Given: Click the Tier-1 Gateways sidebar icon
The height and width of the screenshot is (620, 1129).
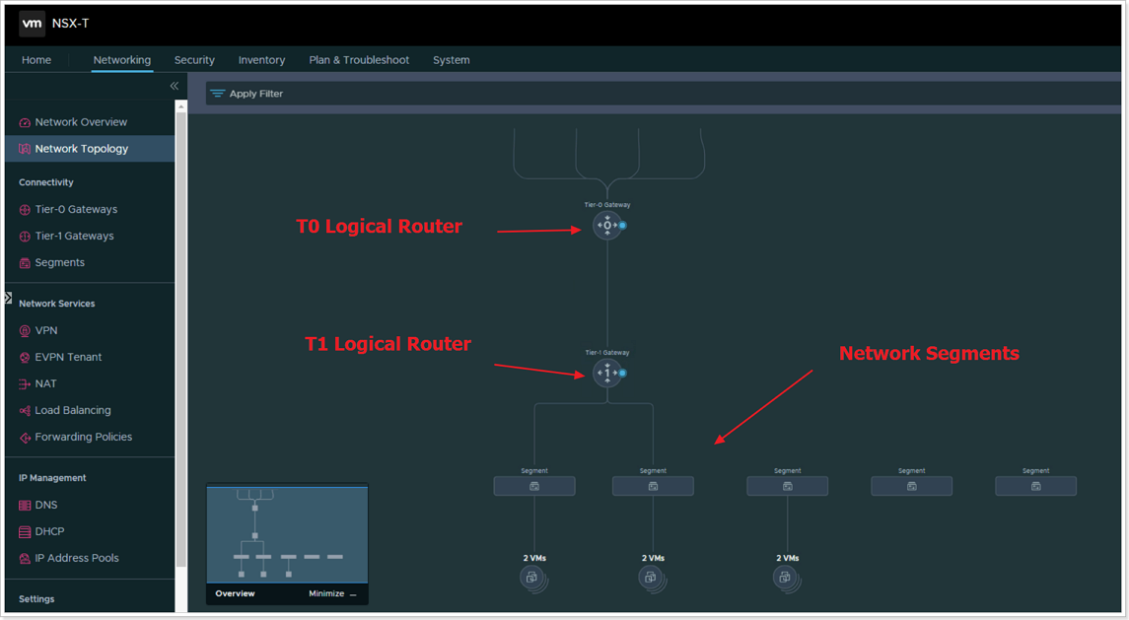Looking at the screenshot, I should click(x=25, y=237).
